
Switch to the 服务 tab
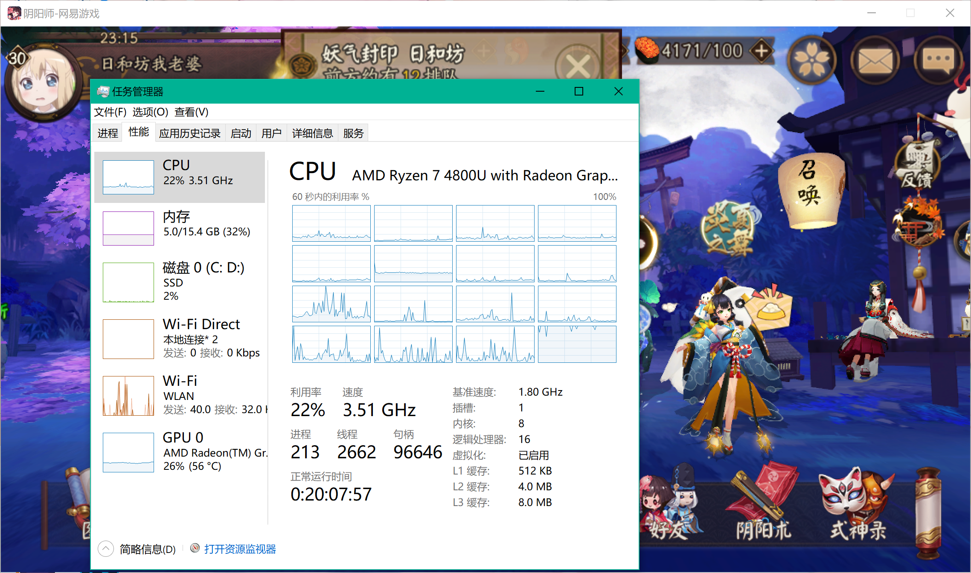coord(353,133)
